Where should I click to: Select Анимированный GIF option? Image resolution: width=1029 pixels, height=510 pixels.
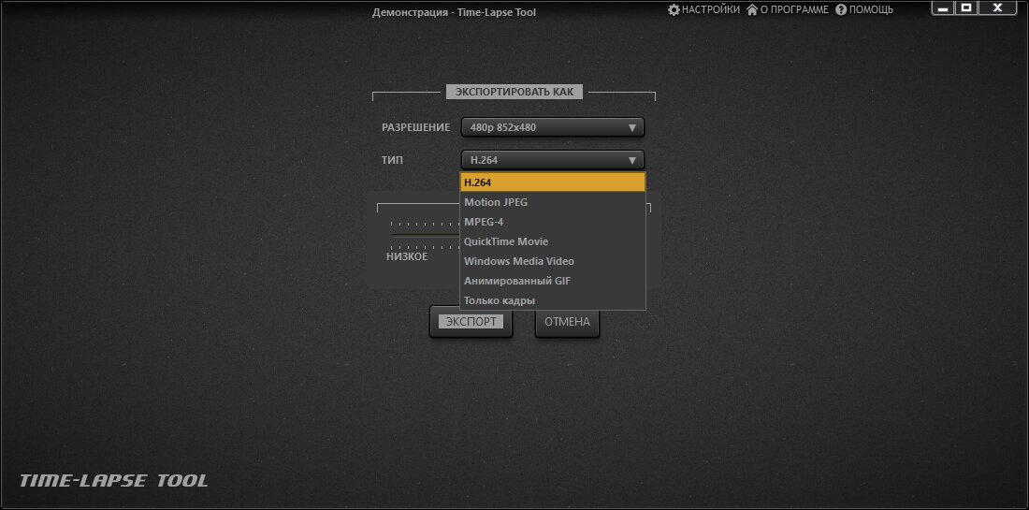(x=552, y=281)
